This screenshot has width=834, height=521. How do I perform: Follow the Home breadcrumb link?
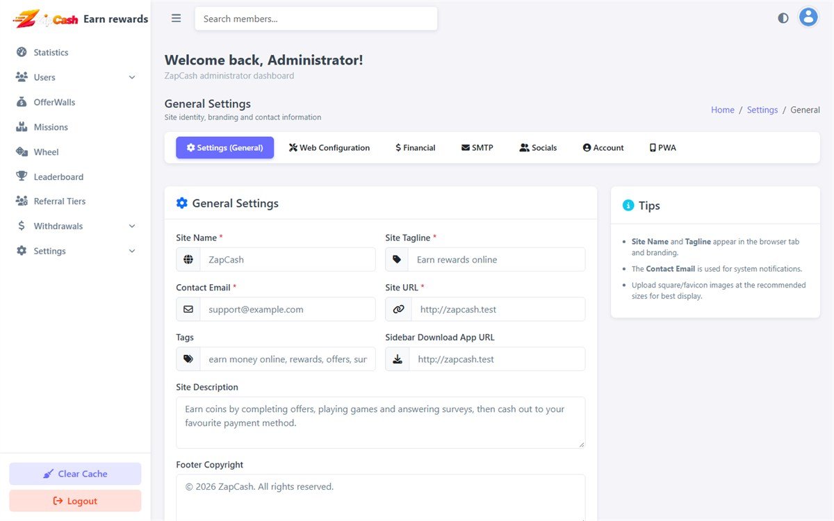723,110
